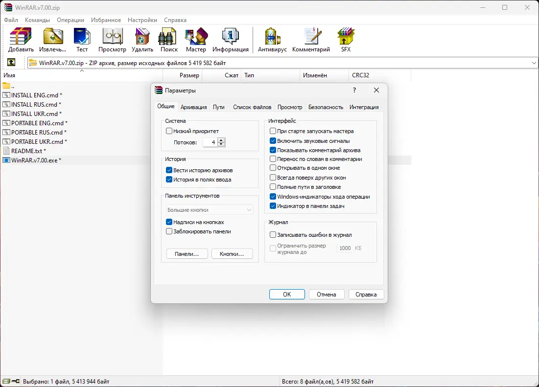Screen dimensions: 539x387
Task: Click the icon of INSTALL ENG.cmd
Action: (x=6, y=95)
